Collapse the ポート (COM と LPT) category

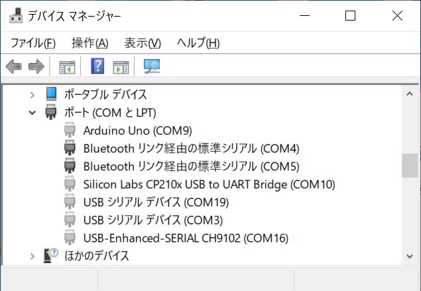click(32, 113)
